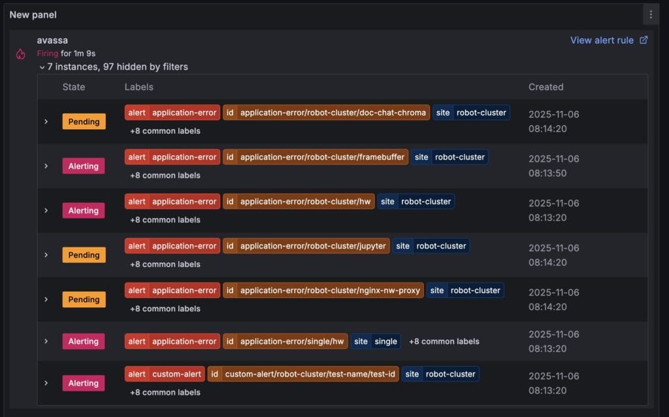The image size is (669, 417).
Task: Click the State column header
Action: [x=74, y=87]
